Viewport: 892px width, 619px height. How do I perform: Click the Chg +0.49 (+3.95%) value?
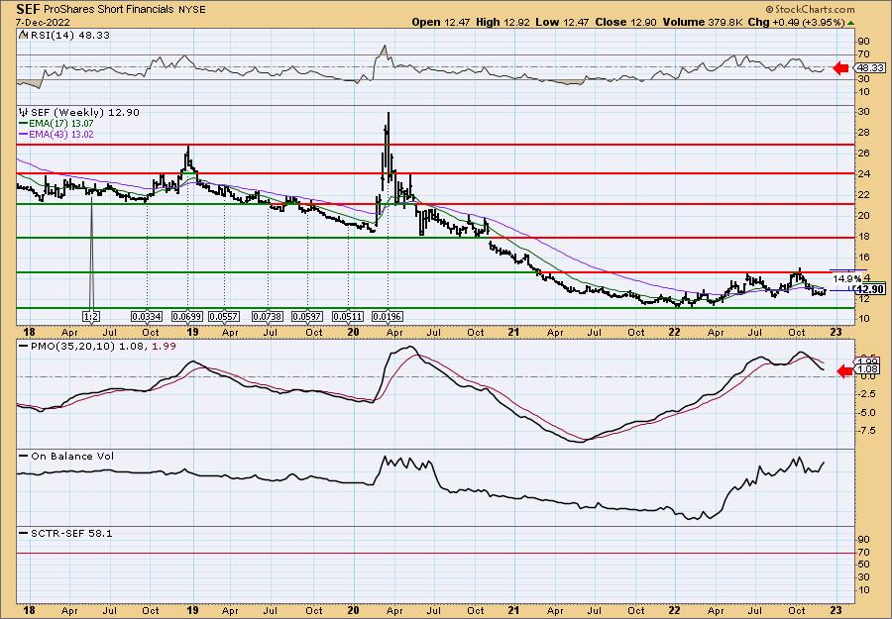click(x=797, y=22)
